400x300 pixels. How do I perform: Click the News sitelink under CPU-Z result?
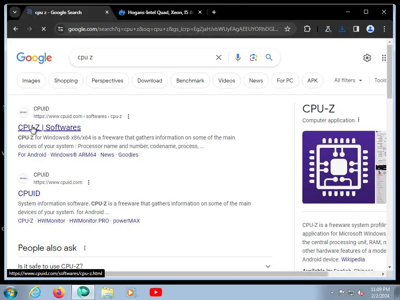(107, 155)
